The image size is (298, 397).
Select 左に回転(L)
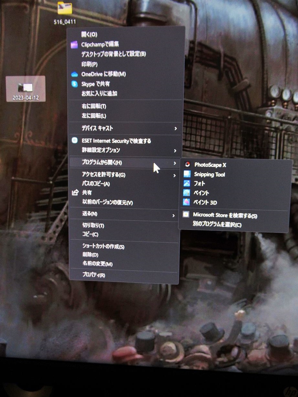point(94,116)
